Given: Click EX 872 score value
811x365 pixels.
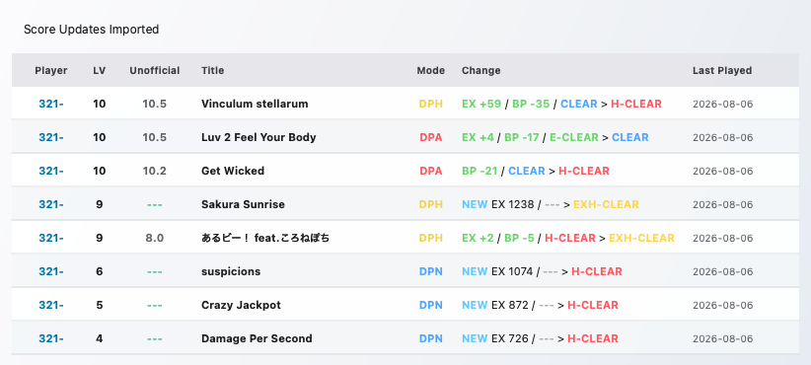Looking at the screenshot, I should pos(510,306).
